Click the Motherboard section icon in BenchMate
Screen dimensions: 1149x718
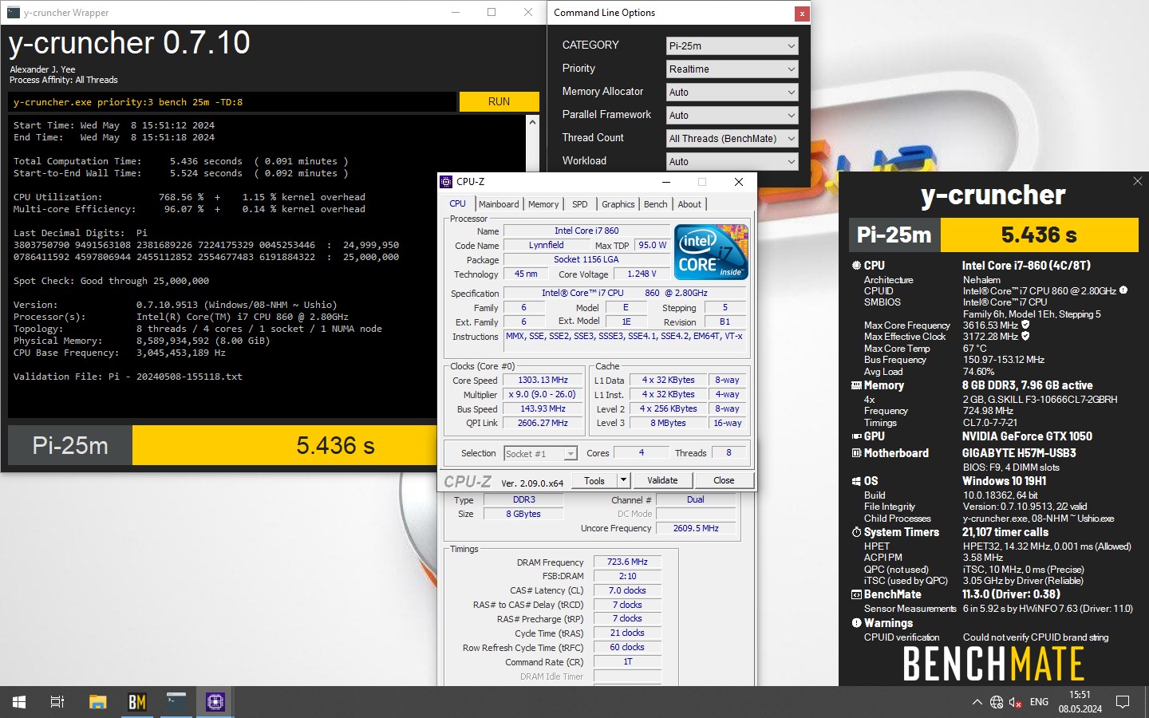pyautogui.click(x=856, y=453)
